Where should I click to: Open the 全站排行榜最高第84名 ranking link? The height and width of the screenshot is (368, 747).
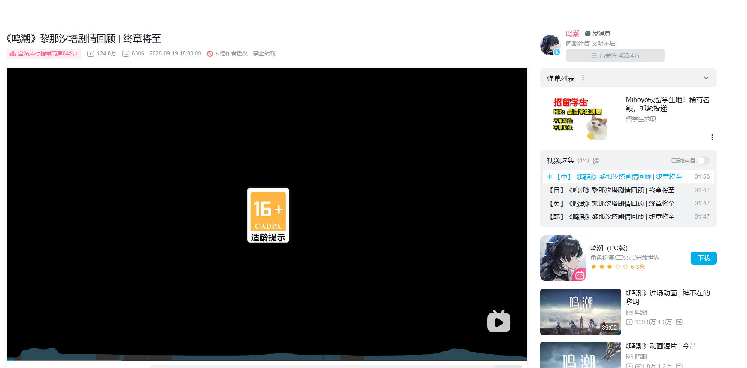[x=44, y=54]
